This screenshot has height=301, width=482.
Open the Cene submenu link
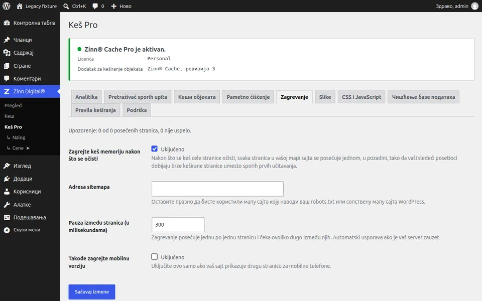tap(18, 148)
